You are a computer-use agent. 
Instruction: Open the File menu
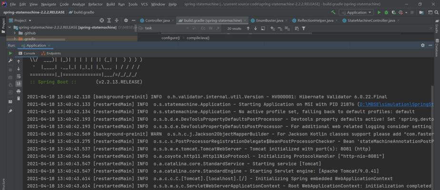tap(13, 4)
